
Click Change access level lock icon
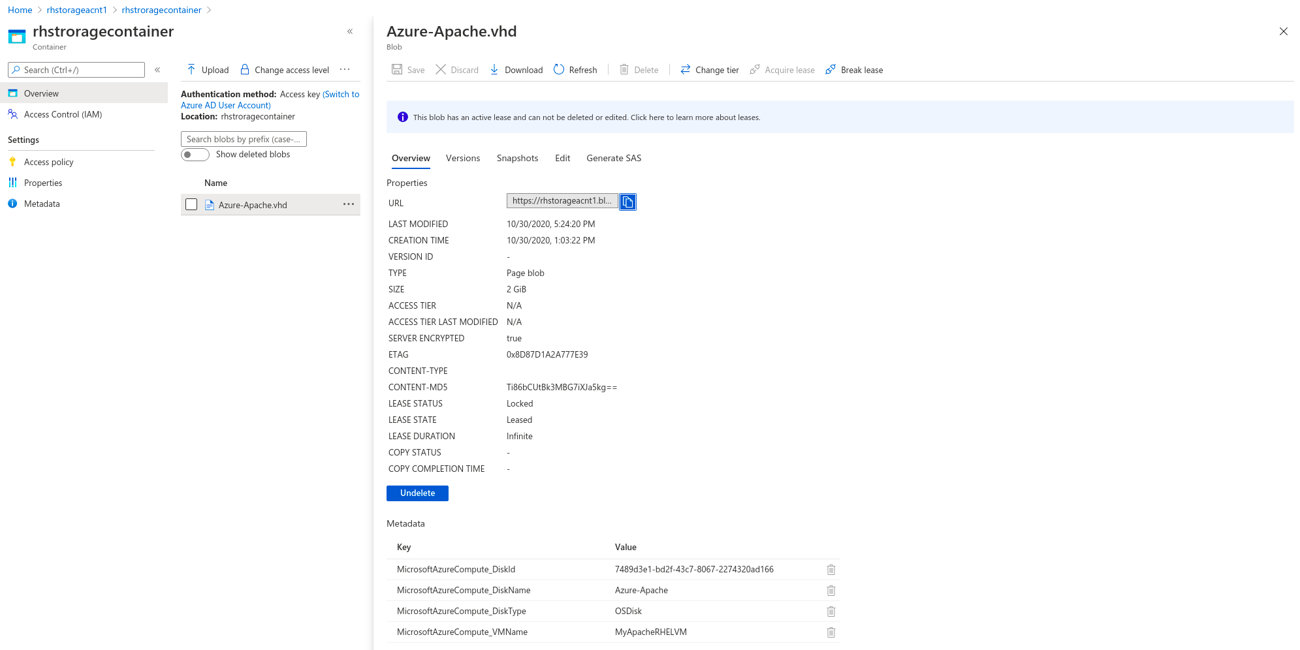click(x=245, y=70)
